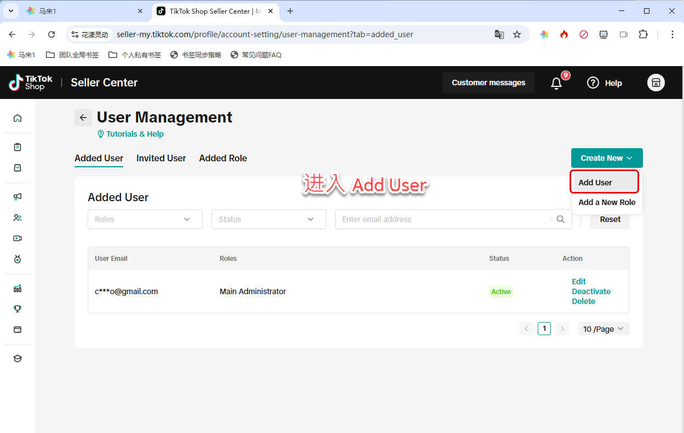Expand the Roles filter dropdown
The image size is (684, 433).
[145, 219]
